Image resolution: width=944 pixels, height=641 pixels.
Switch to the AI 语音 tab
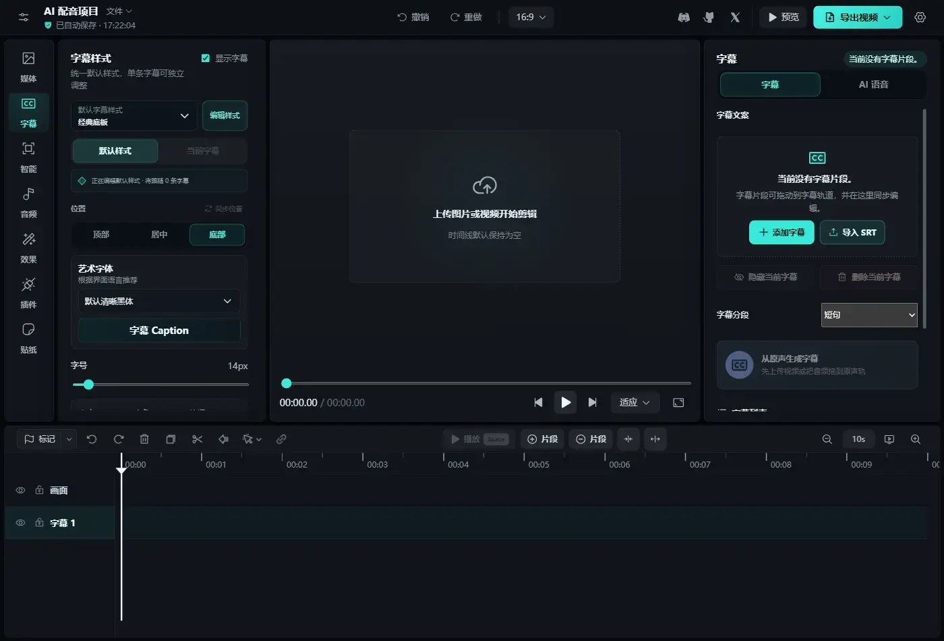[x=873, y=85]
